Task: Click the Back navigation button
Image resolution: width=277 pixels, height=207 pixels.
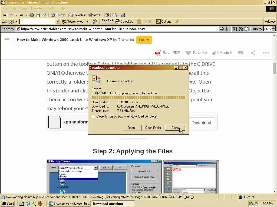Action: click(x=8, y=15)
